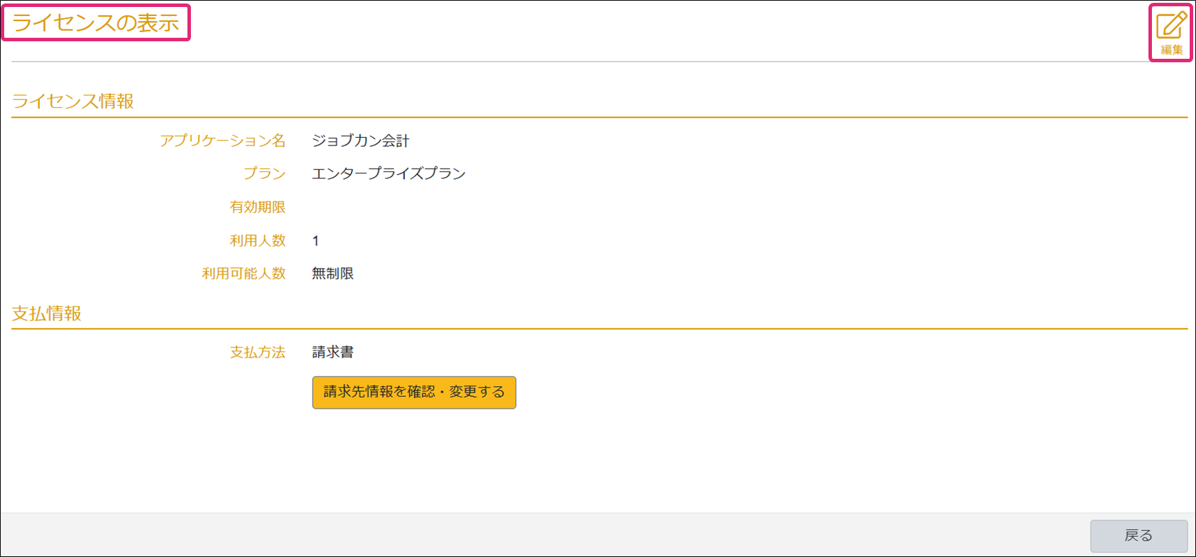Click the 請求先情報を確認・変更する button

414,393
